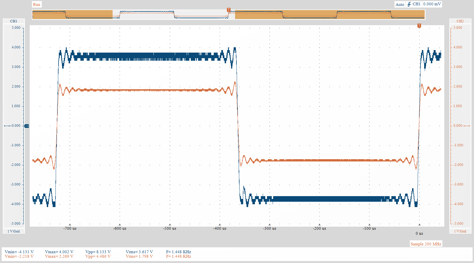Open the Auto trigger mode selector

(400, 4)
